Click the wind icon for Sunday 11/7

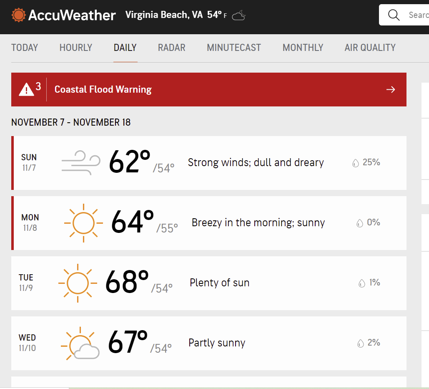tap(81, 163)
